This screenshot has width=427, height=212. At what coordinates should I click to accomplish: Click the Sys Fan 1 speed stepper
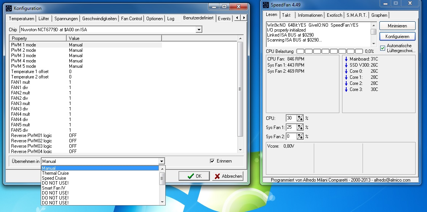pyautogui.click(x=300, y=127)
